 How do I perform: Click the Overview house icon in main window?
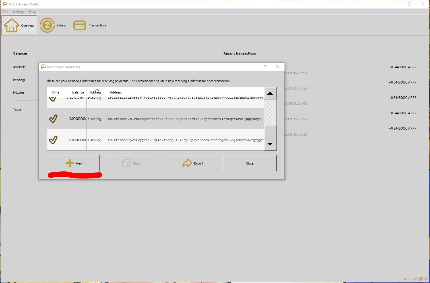(x=12, y=25)
